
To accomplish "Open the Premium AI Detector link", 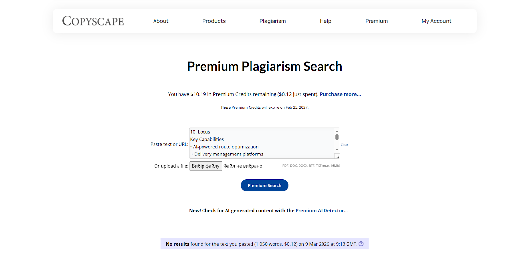I will (322, 211).
